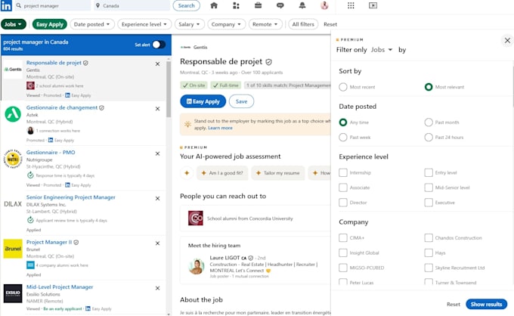Screen dimensions: 514x316
Task: Open Filter only Jobs dropdown
Action: (x=382, y=50)
